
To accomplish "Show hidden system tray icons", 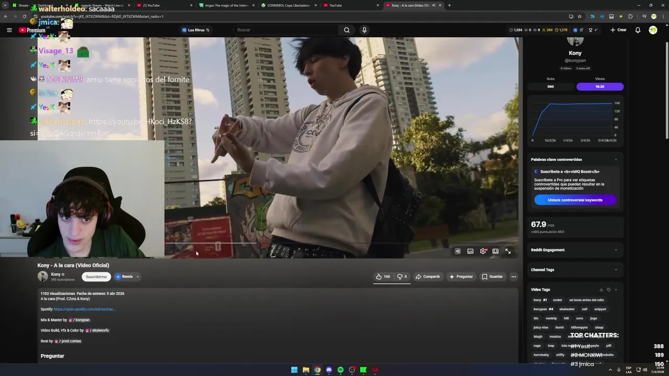I will 610,370.
